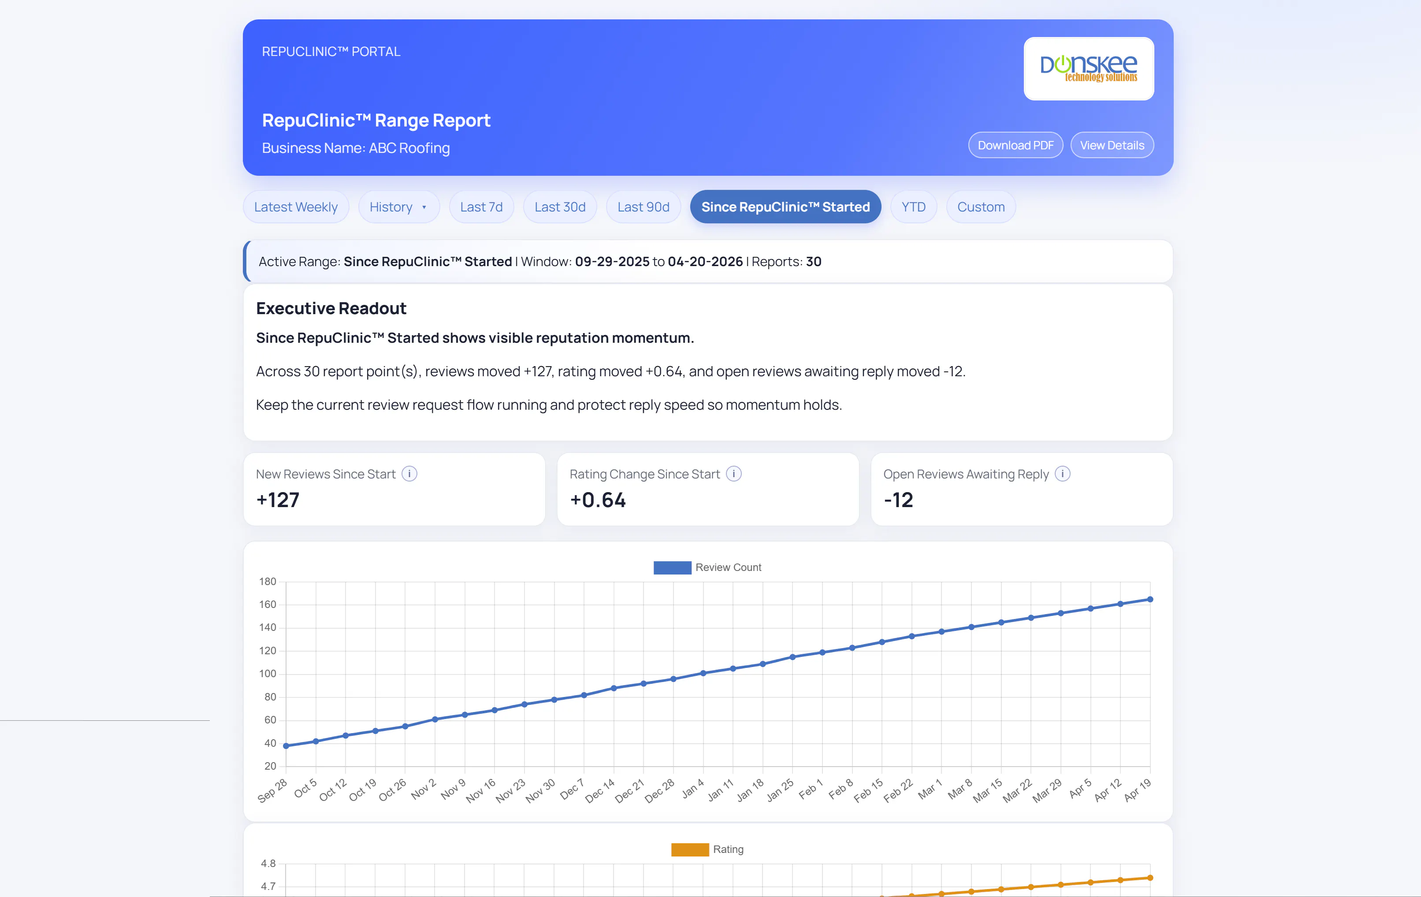Download the report as PDF
This screenshot has width=1421, height=897.
click(1016, 145)
